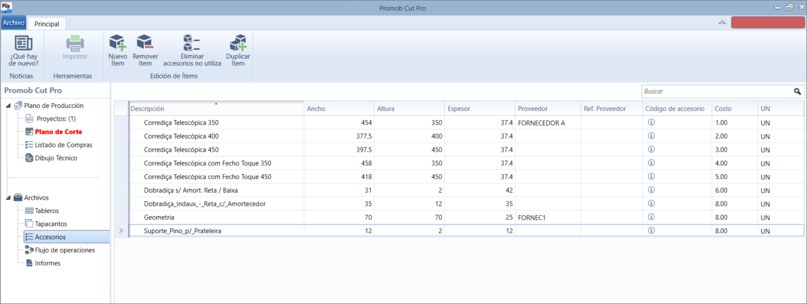Select the Suporte_Pino_p/_Prateleira cell
The height and width of the screenshot is (304, 807).
(216, 231)
